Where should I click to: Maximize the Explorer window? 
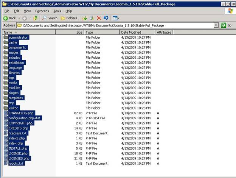tap(228, 4)
